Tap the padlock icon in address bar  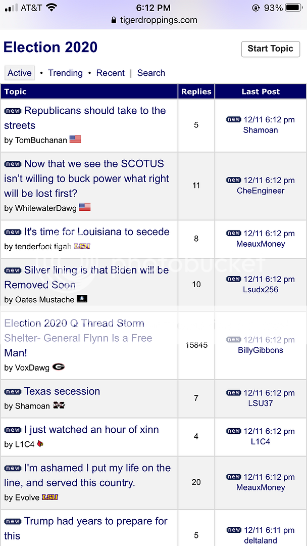click(x=114, y=21)
